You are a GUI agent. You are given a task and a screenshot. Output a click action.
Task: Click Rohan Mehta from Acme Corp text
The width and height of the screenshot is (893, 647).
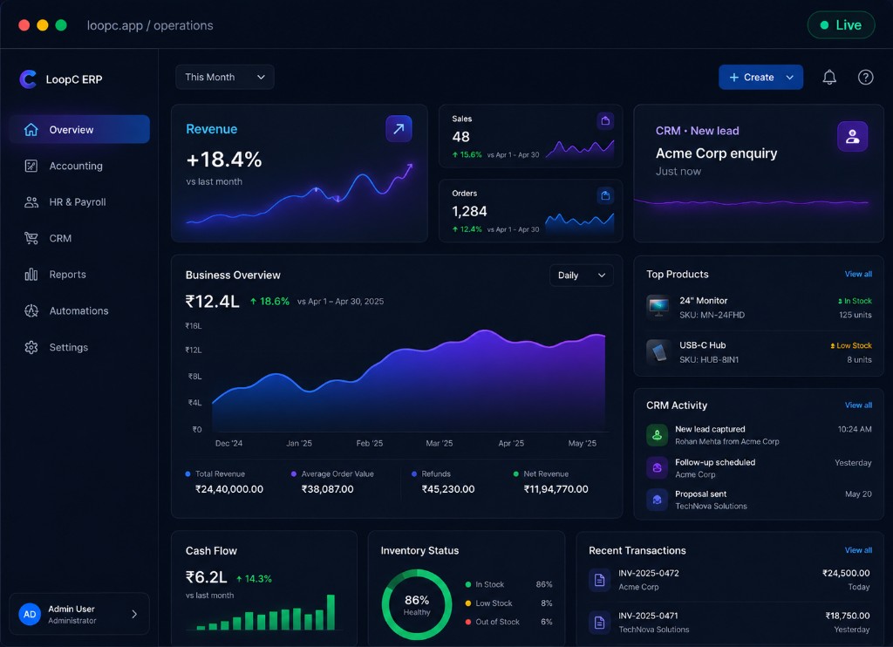(x=727, y=441)
